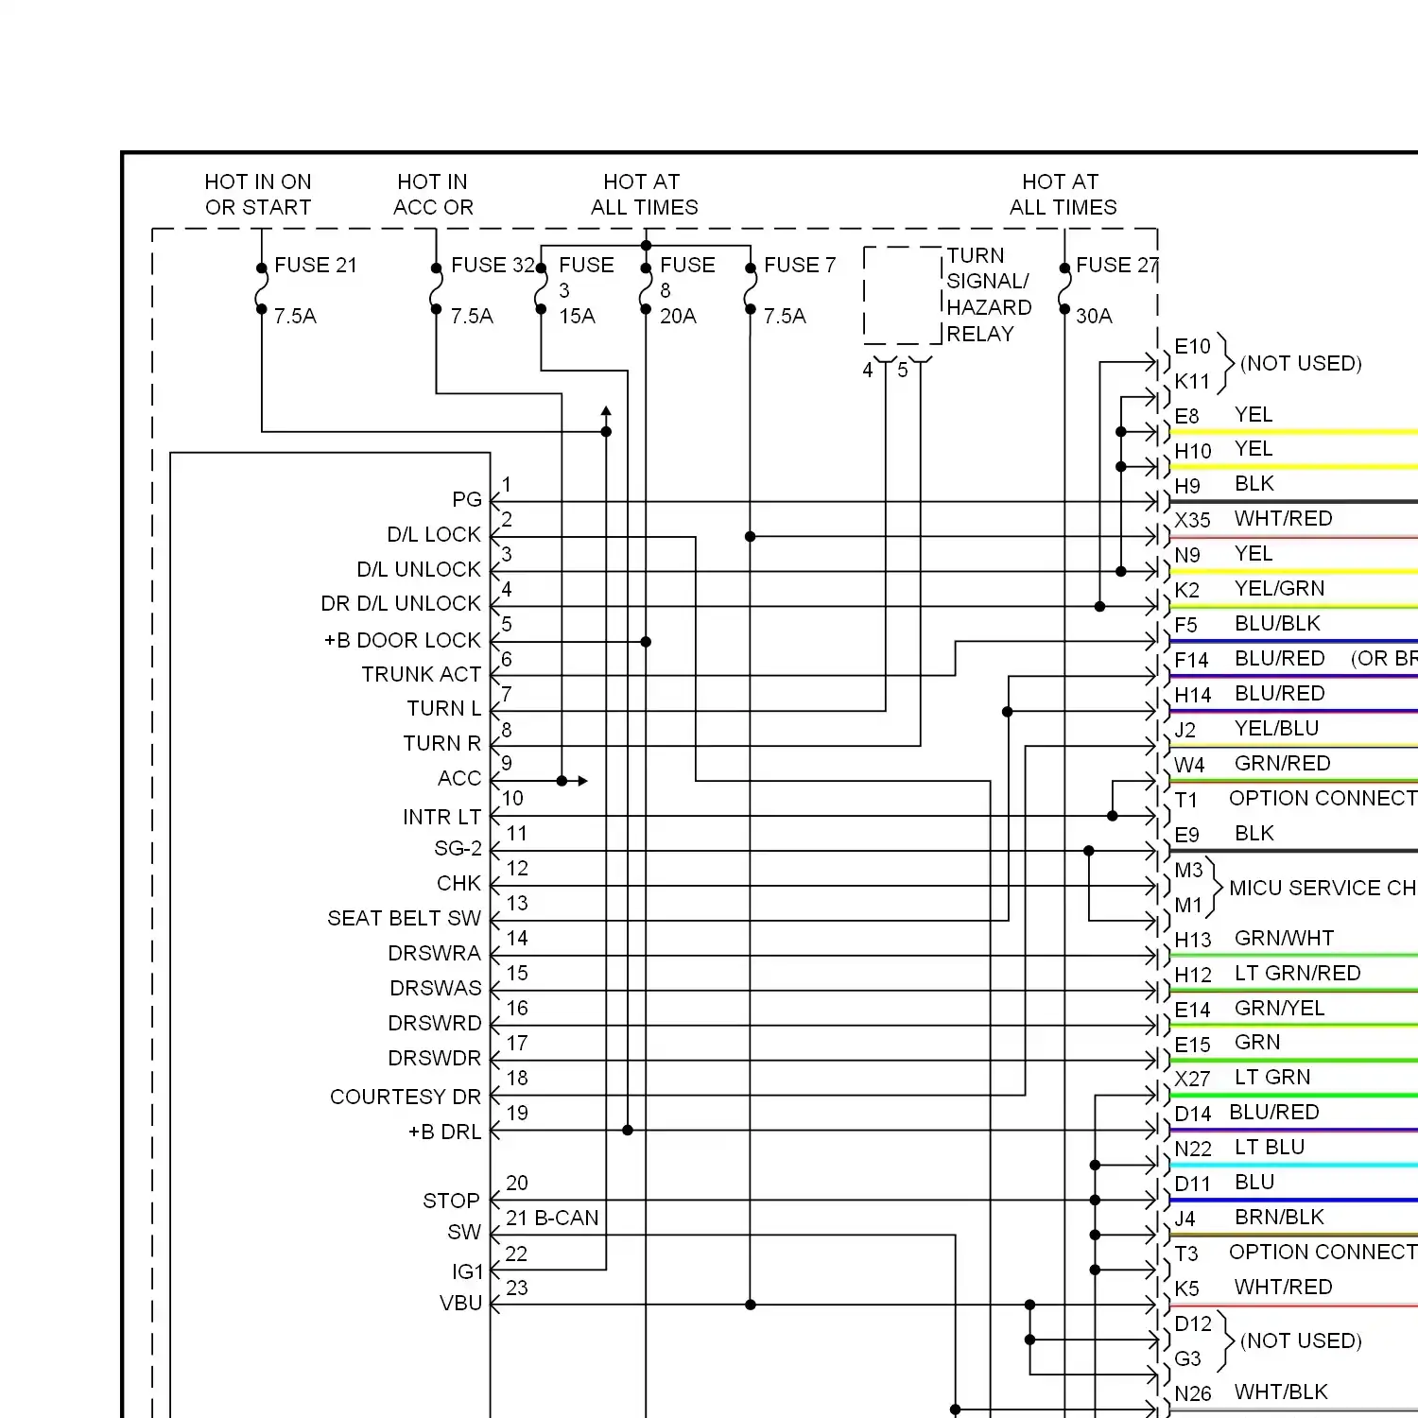Click the TRUNK ACT pin label

click(422, 675)
